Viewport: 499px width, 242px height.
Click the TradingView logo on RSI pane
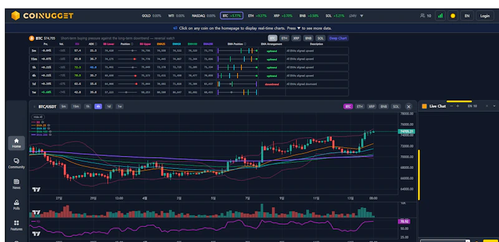click(x=36, y=234)
